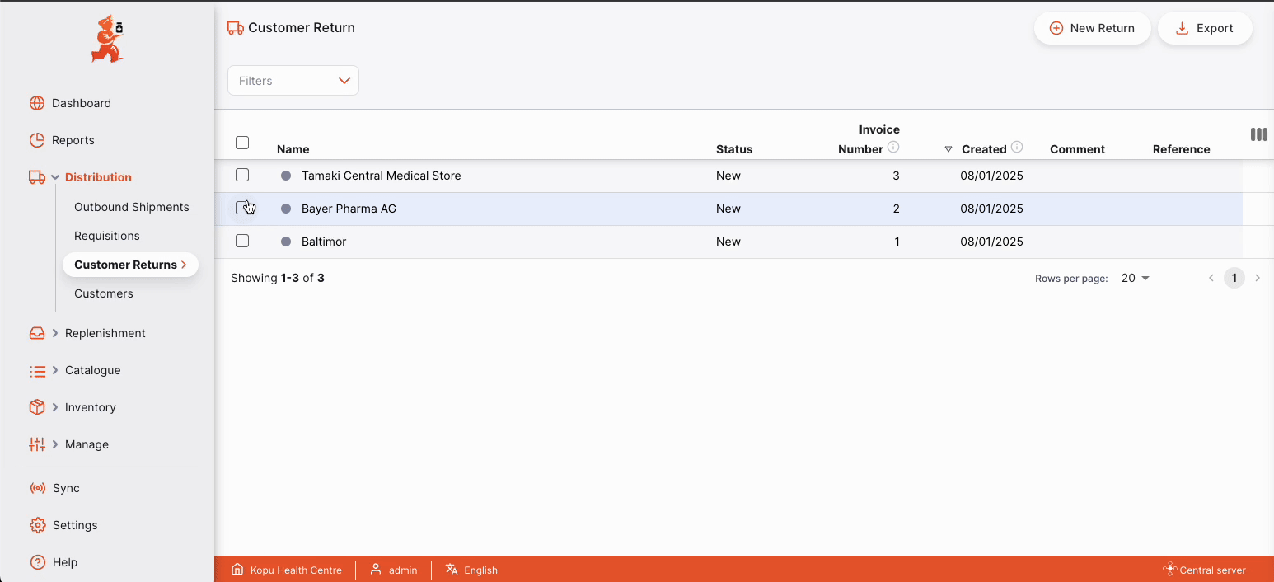This screenshot has width=1274, height=582.
Task: Click the Distribution truck icon in sidebar
Action: tap(37, 177)
